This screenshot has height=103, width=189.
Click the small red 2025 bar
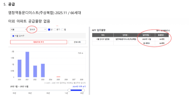[58, 77]
